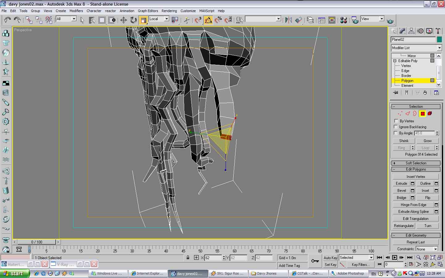This screenshot has height=278, width=445.
Task: Activate the Select and Move tool
Action: 123,20
